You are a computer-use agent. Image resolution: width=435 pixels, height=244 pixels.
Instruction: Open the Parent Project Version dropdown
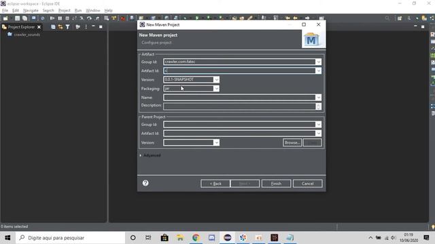216,142
